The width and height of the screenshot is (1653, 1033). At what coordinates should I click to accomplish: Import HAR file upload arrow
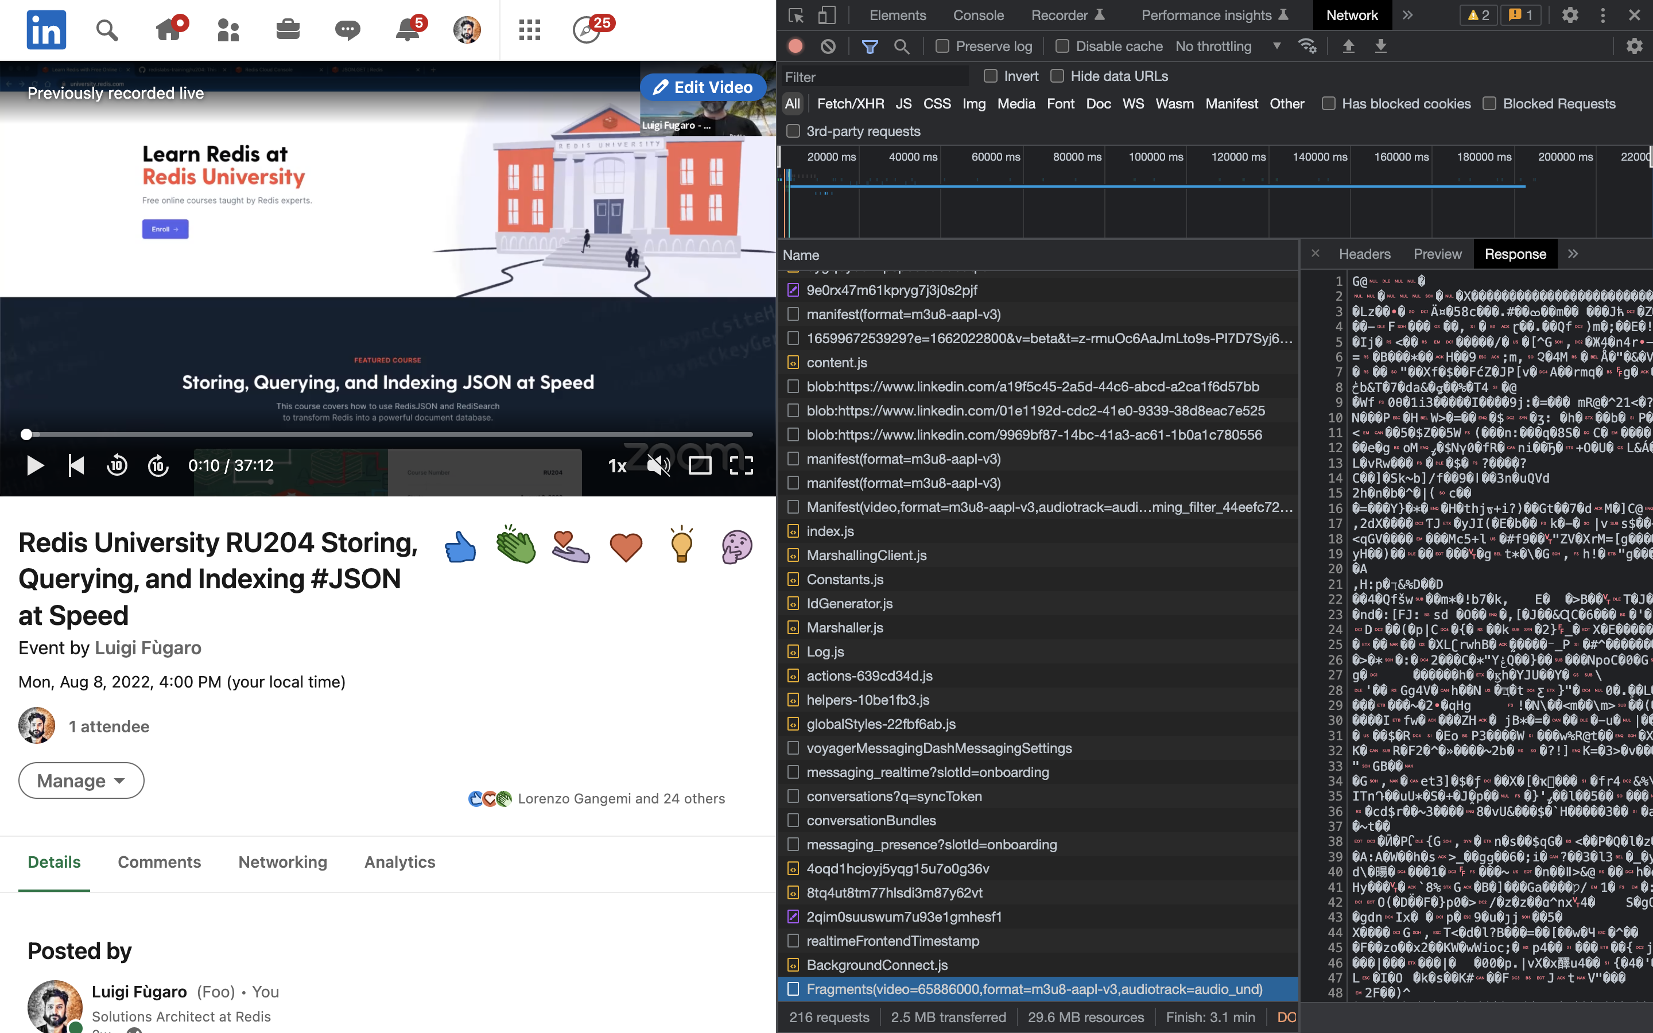click(1348, 46)
